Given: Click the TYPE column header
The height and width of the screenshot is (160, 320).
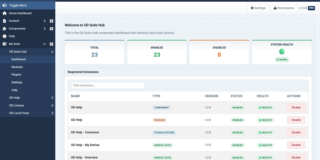Looking at the screenshot, I should pyautogui.click(x=156, y=96).
